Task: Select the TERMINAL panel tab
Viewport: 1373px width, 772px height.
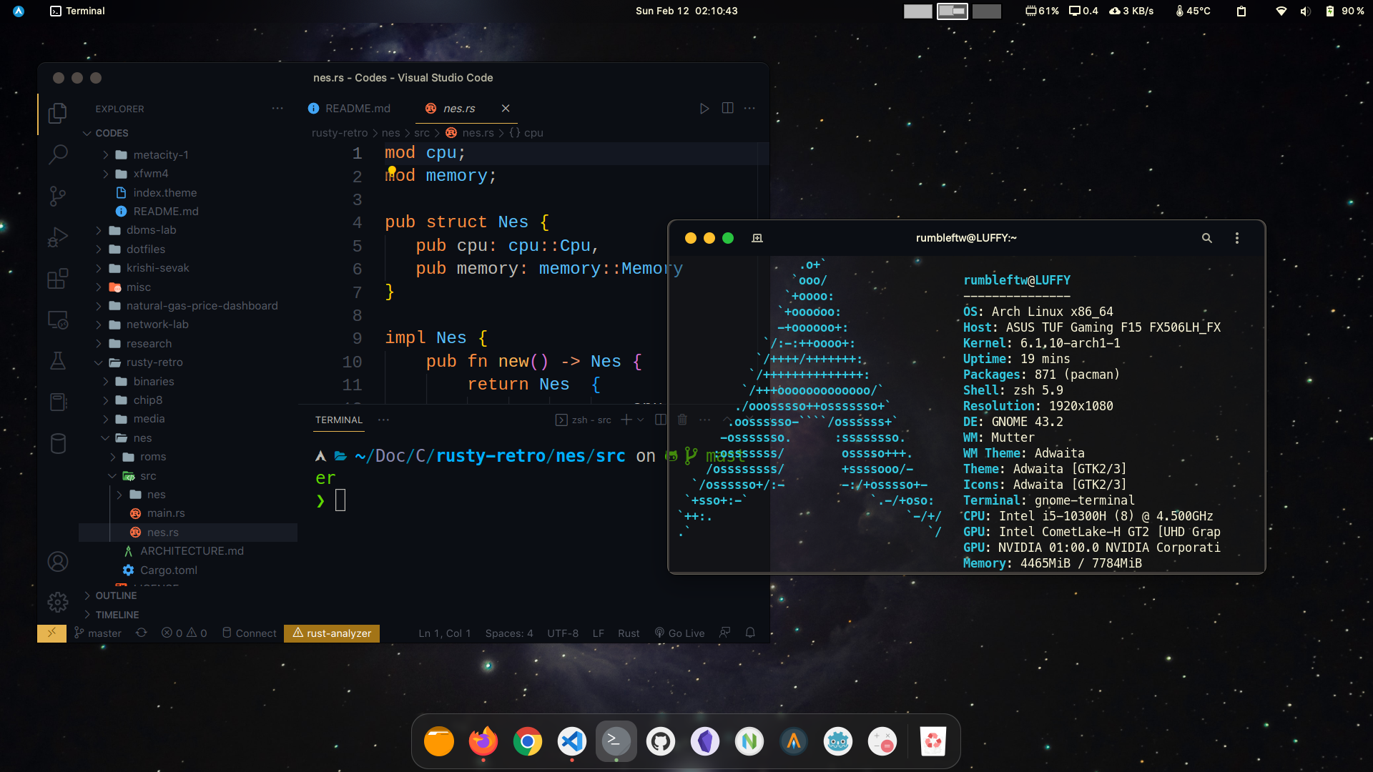Action: click(x=339, y=420)
